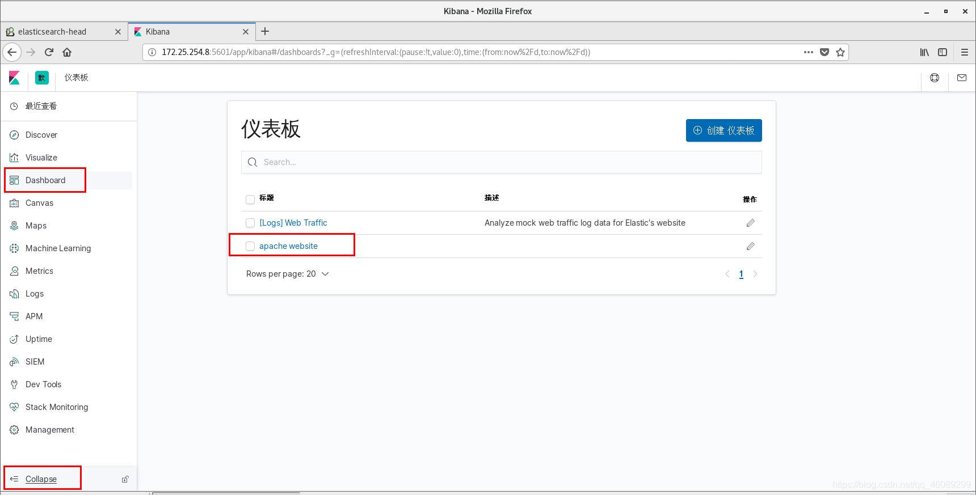Viewport: 976px width, 495px height.
Task: Click the lock navigation icon next to Collapse
Action: click(125, 479)
